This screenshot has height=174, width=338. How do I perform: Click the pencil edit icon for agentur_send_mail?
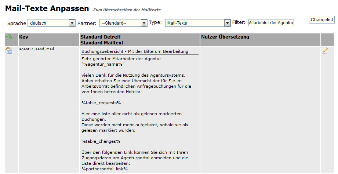click(325, 50)
